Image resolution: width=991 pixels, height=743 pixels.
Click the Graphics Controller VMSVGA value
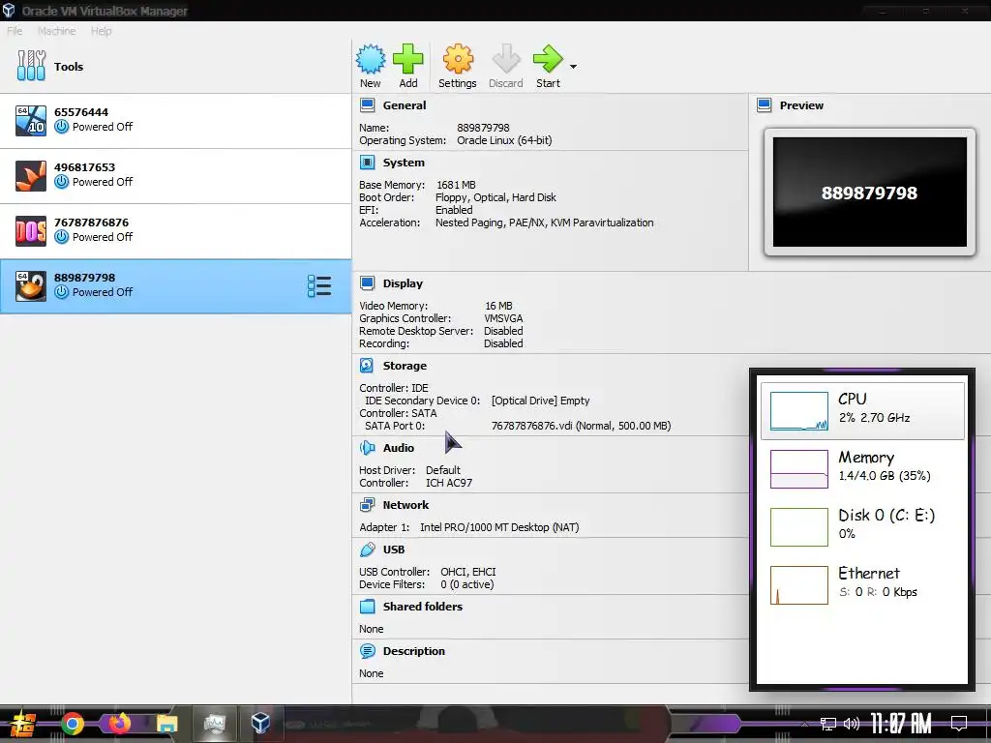(503, 318)
